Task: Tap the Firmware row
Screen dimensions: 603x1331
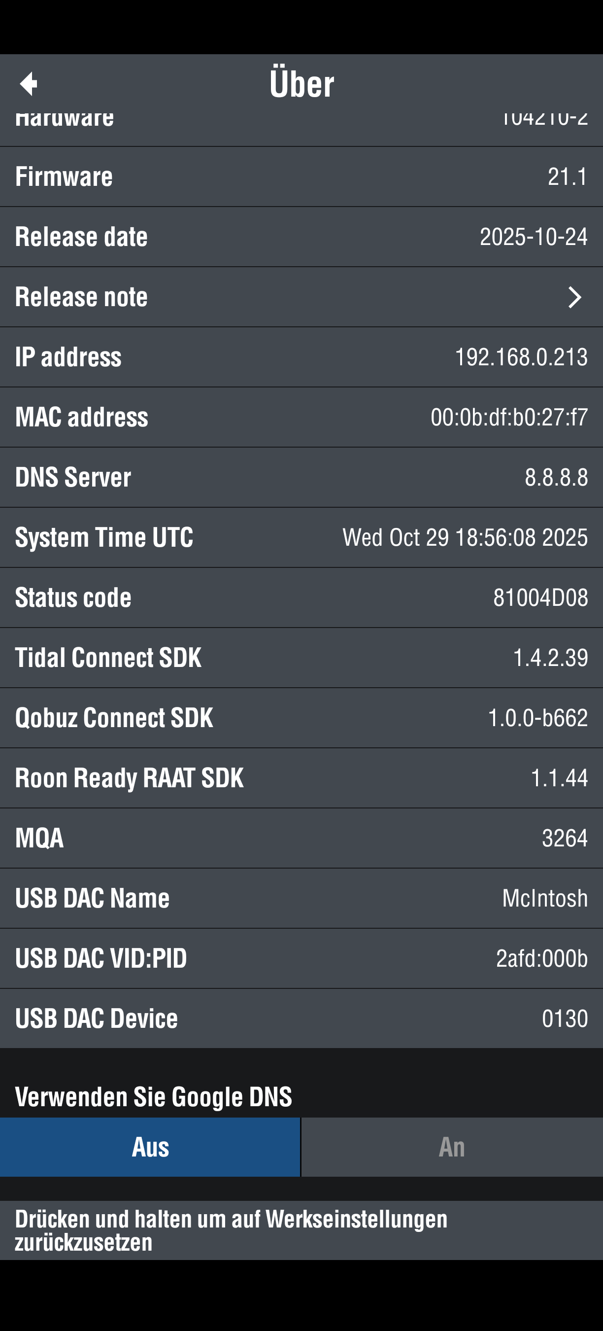Action: pos(301,176)
